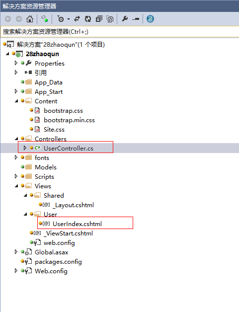Image resolution: width=239 pixels, height=312 pixels.
Task: Select the Content folder label
Action: (x=46, y=101)
